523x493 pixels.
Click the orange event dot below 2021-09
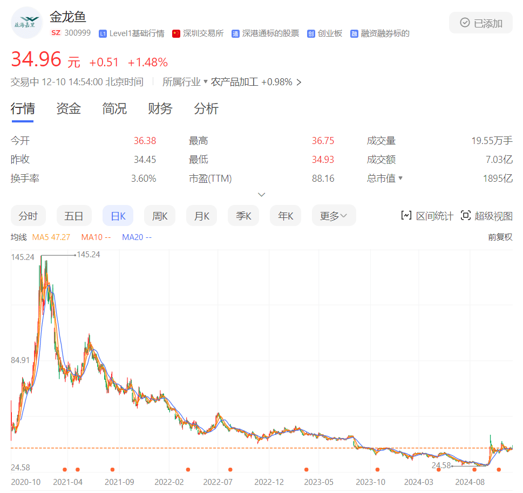pos(112,469)
